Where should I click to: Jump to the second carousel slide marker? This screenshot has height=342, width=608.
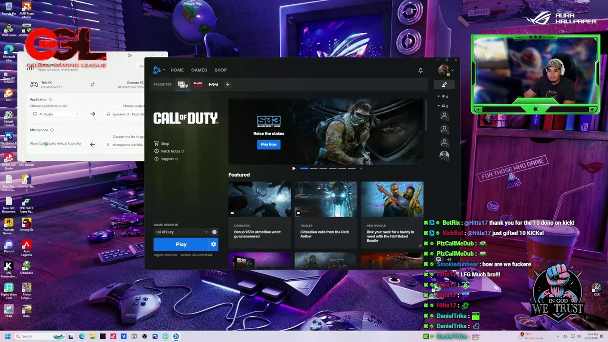(x=313, y=168)
